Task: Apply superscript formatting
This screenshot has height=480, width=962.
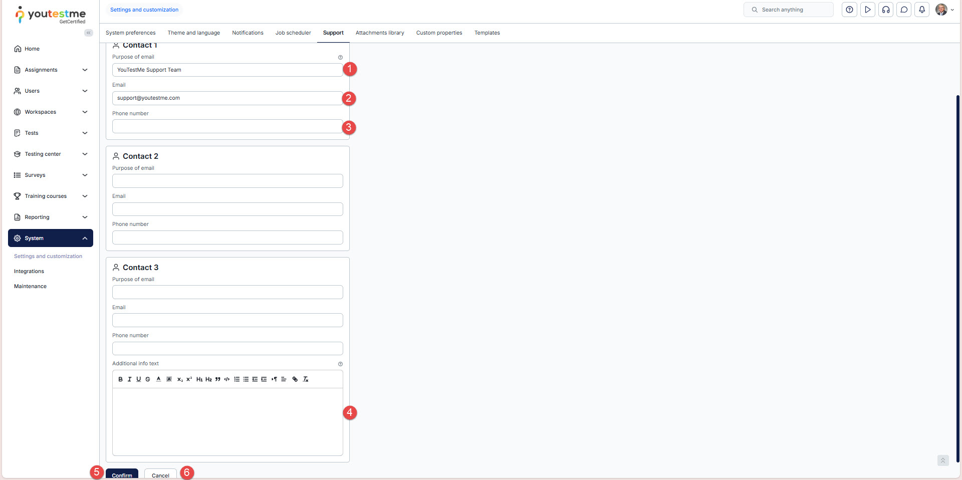Action: point(189,379)
